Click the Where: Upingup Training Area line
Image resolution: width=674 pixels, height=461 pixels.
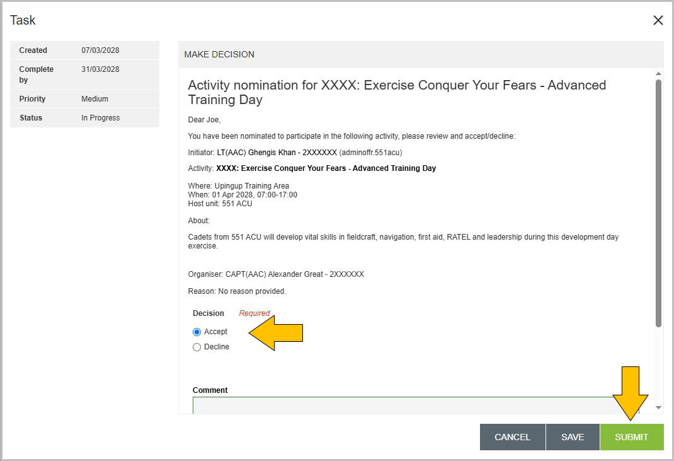tap(239, 186)
